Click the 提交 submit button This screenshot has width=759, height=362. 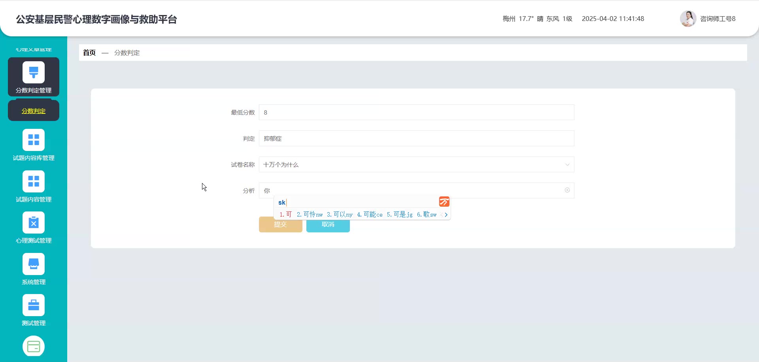point(281,224)
